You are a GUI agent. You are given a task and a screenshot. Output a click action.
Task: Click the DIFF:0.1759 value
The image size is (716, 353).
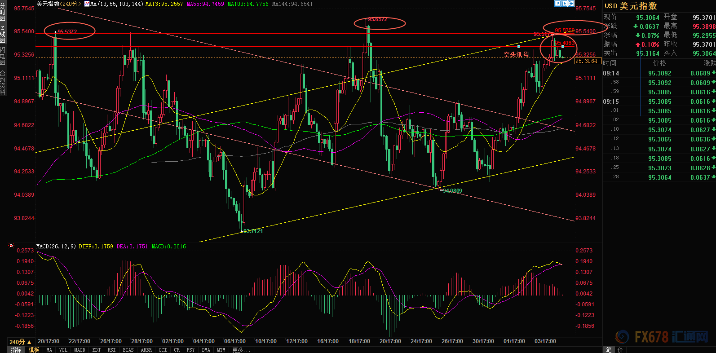(96, 247)
